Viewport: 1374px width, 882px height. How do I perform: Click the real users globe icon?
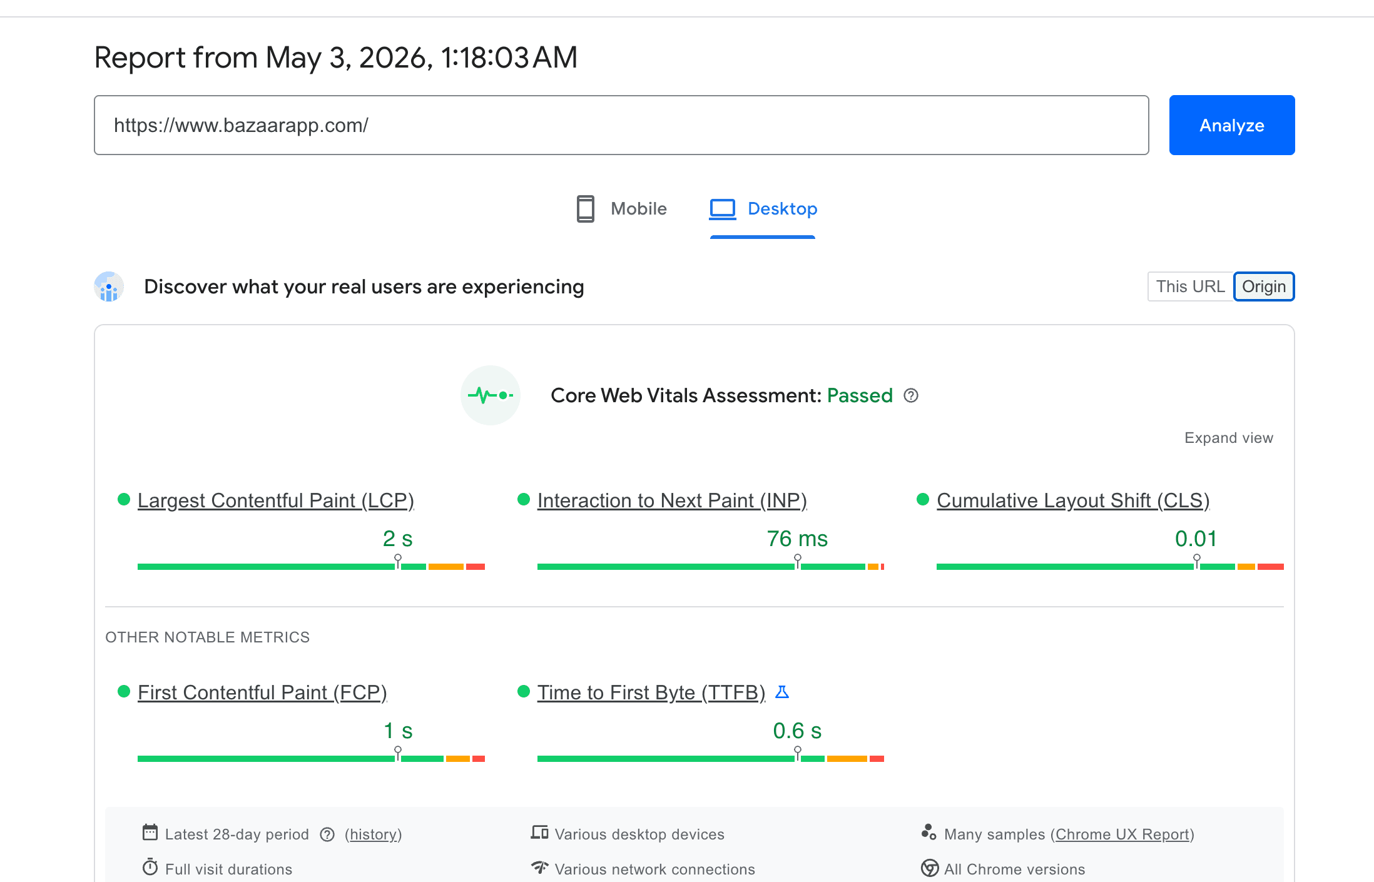coord(109,286)
